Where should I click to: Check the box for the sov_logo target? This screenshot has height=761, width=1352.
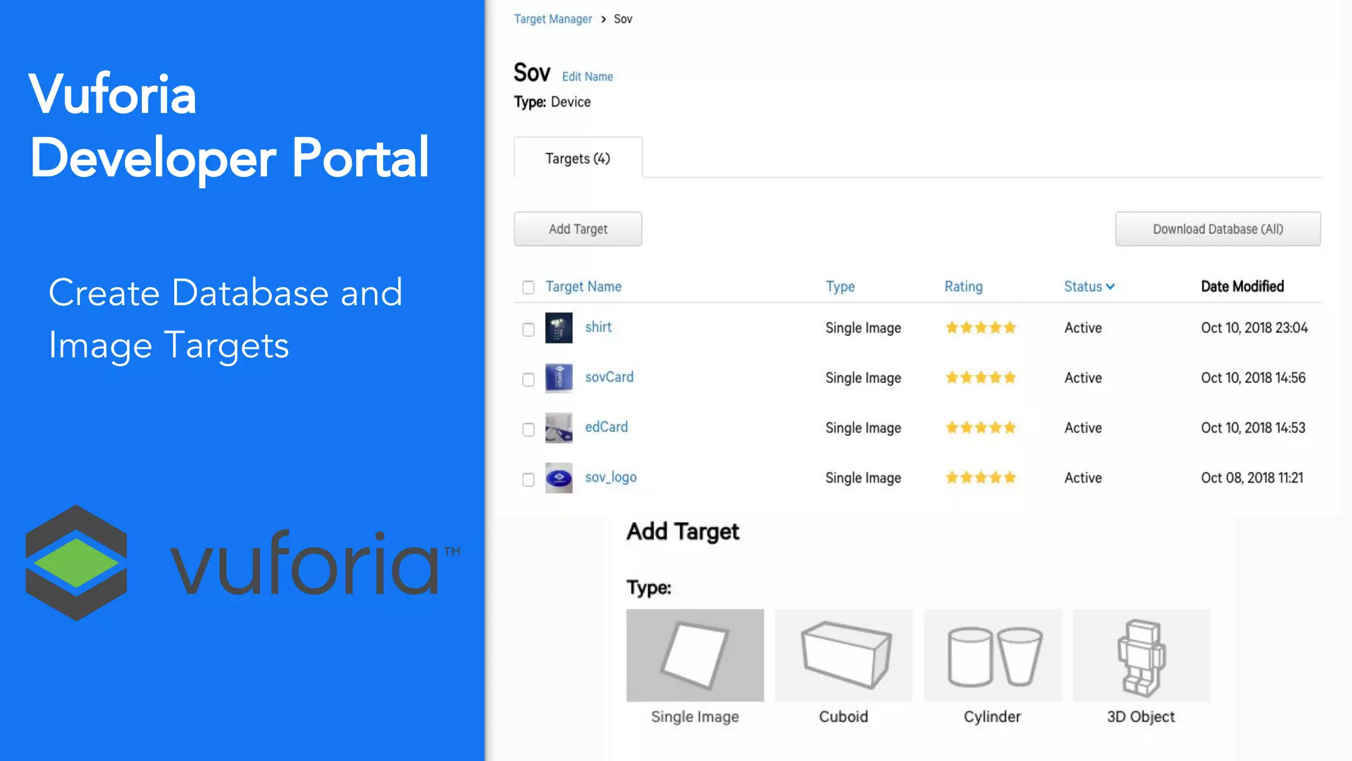point(528,480)
